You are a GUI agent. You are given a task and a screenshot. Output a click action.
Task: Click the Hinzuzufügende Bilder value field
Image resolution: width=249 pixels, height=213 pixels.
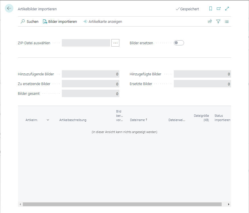(x=91, y=74)
